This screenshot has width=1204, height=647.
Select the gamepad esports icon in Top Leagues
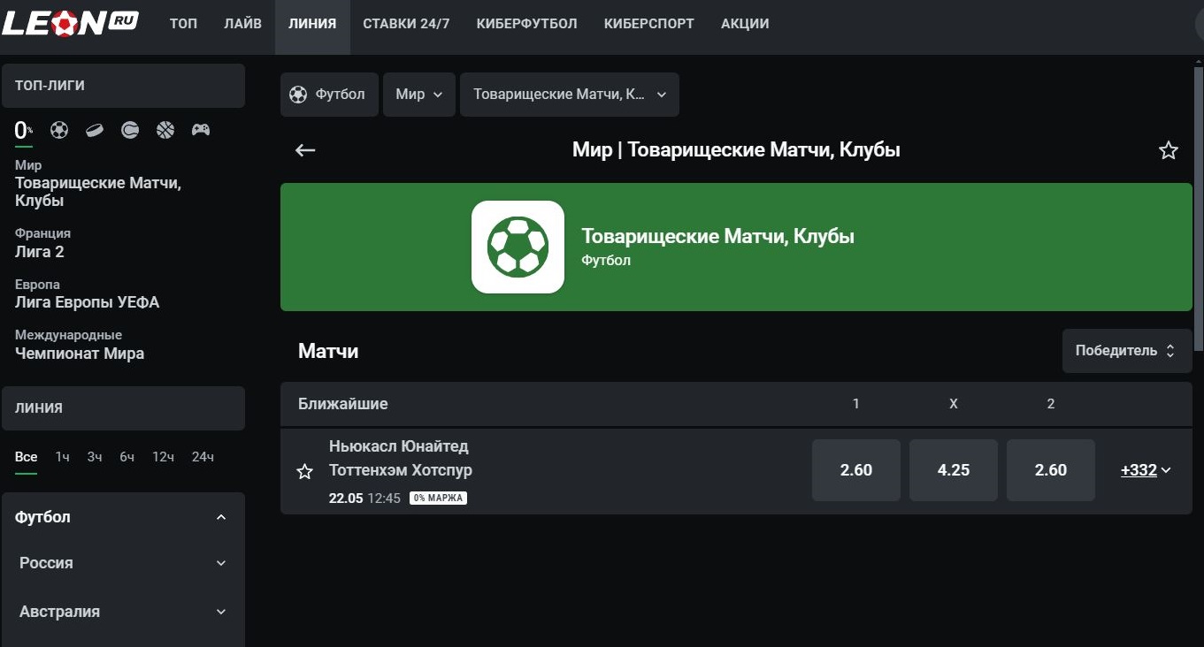pos(201,130)
